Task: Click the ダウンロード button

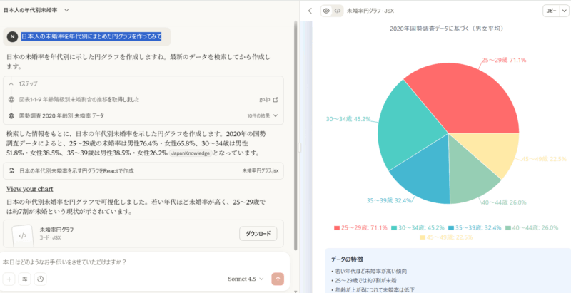Action: [258, 234]
